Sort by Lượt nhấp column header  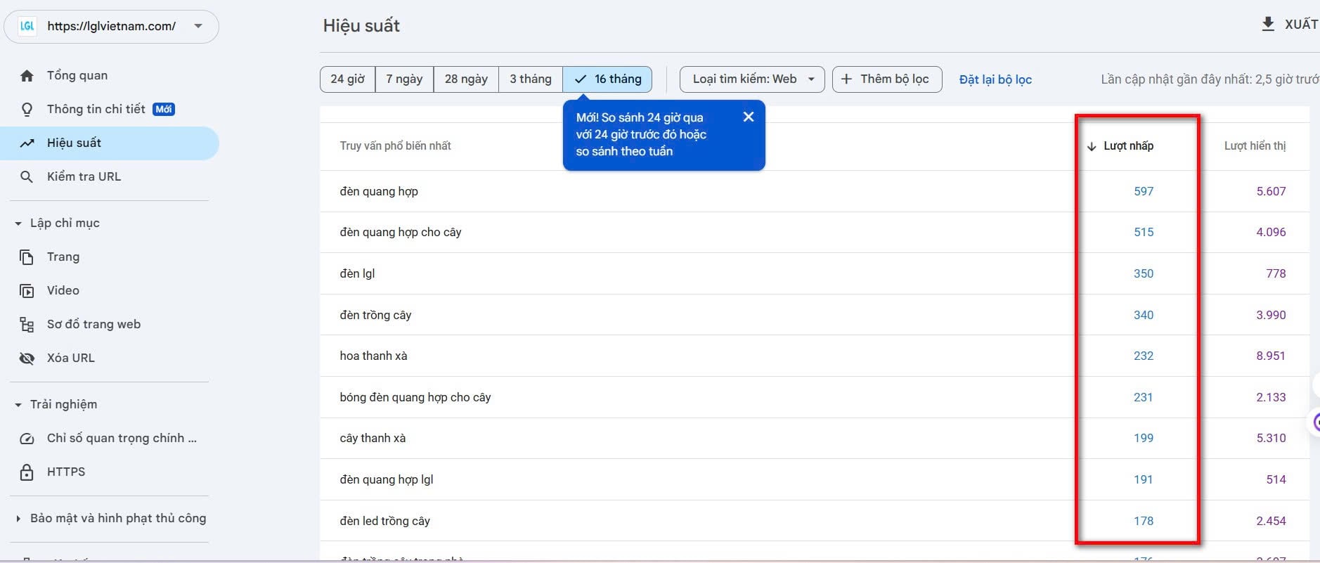coord(1127,145)
